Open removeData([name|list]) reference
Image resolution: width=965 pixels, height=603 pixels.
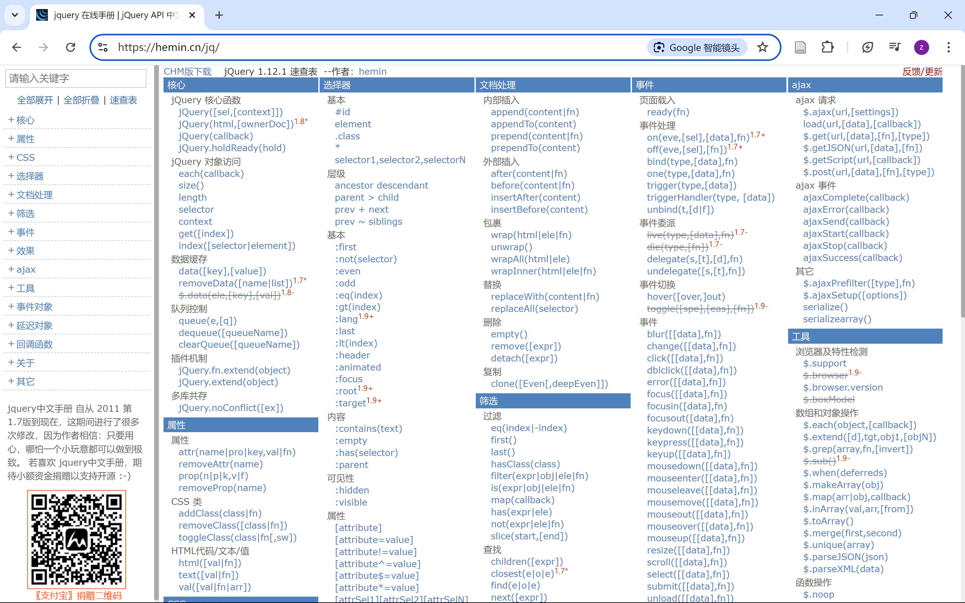pos(235,283)
